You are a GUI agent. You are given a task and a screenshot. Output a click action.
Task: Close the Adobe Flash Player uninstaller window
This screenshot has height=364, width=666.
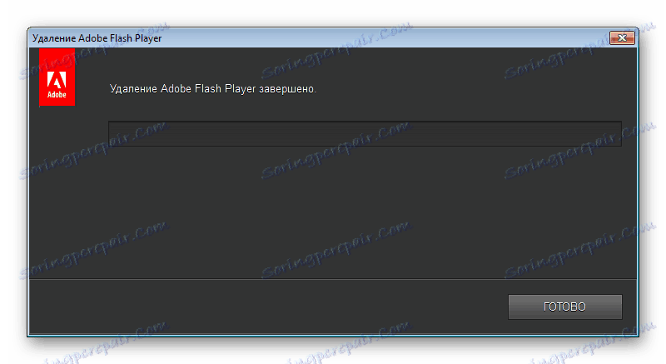point(622,37)
